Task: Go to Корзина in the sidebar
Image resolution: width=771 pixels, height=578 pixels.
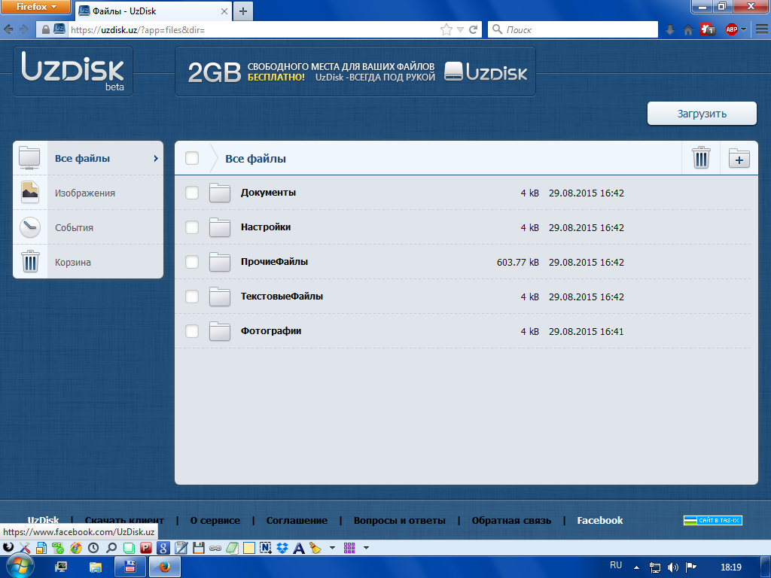Action: (73, 263)
